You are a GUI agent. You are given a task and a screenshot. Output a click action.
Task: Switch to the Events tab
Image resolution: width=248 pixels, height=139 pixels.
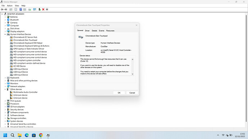102,31
